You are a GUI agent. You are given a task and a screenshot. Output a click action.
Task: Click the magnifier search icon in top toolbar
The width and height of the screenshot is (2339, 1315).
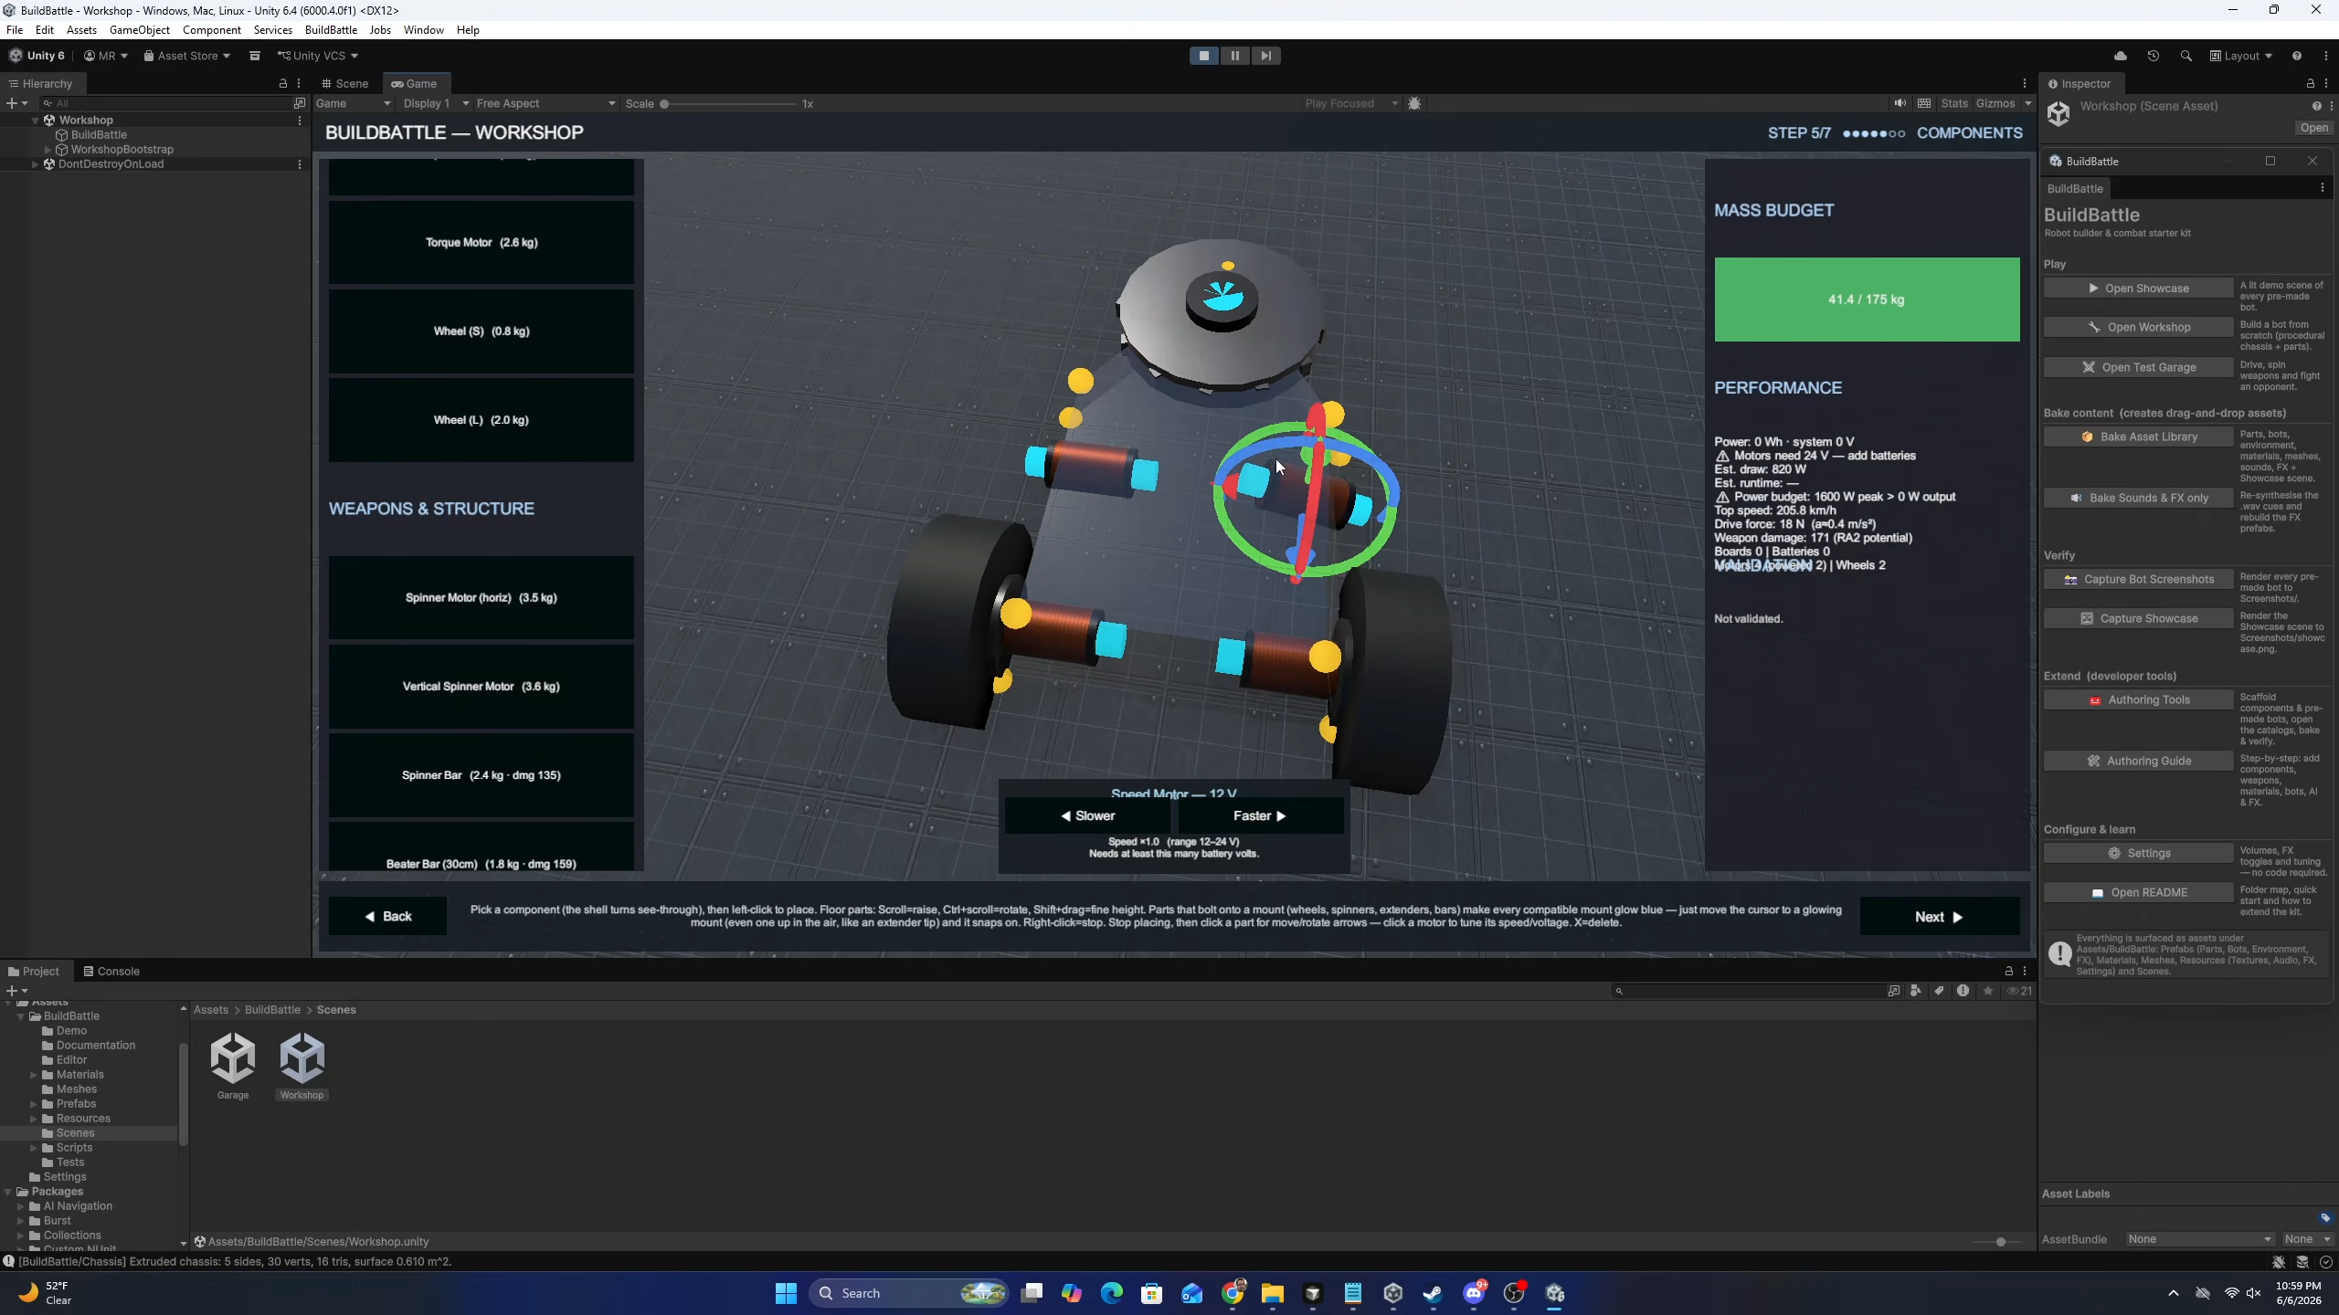pos(2186,56)
